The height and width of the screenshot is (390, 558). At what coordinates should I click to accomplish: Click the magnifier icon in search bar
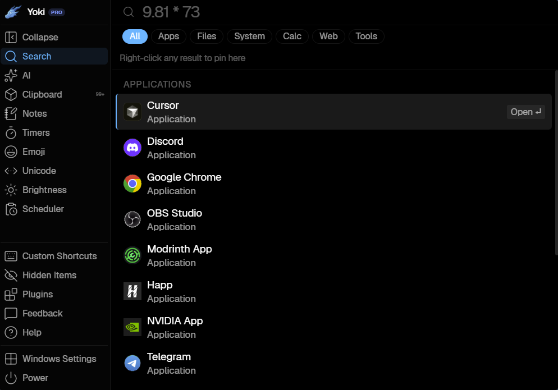129,12
